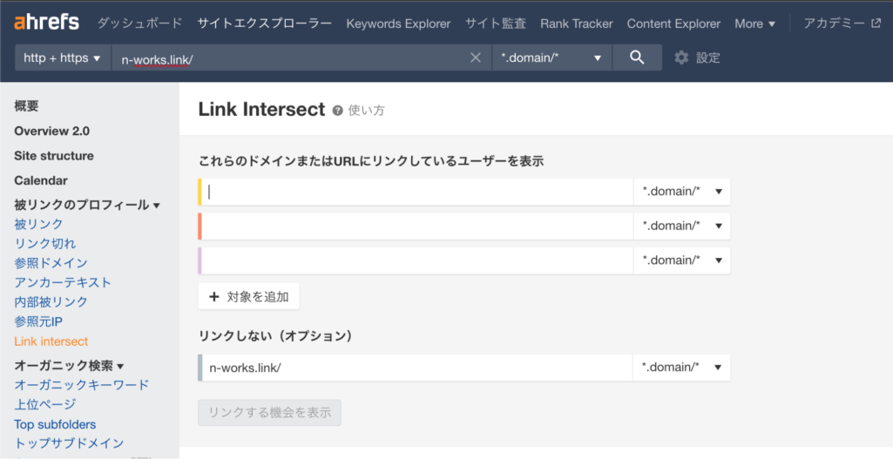This screenshot has height=459, width=893.
Task: Open リンク切れ in the sidebar
Action: coord(45,244)
